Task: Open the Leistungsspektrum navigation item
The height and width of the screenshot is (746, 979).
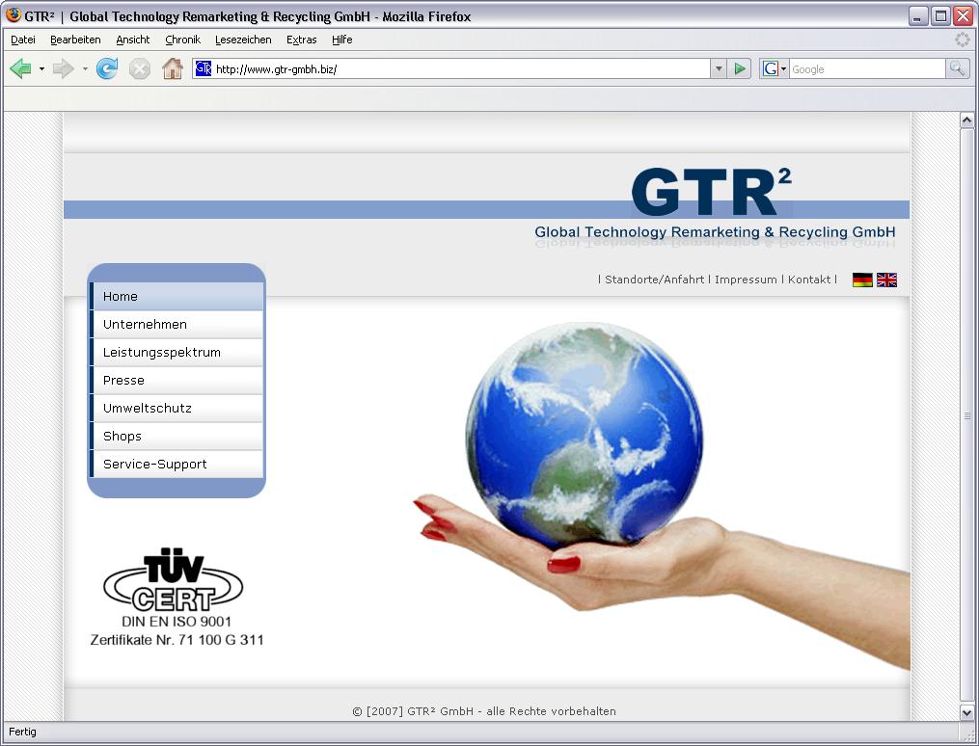Action: pyautogui.click(x=160, y=352)
